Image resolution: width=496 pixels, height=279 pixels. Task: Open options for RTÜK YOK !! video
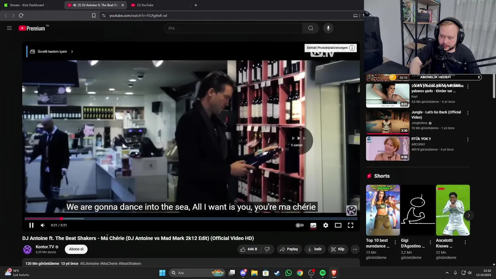point(468,139)
